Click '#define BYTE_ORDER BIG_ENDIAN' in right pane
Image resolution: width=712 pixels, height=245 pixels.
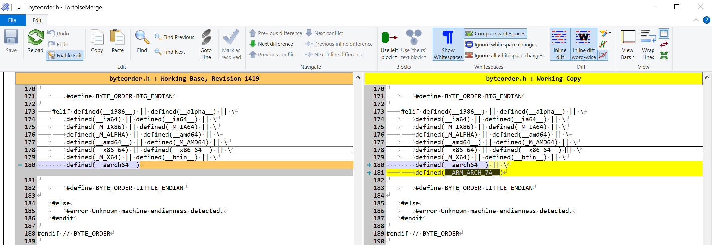coord(468,96)
